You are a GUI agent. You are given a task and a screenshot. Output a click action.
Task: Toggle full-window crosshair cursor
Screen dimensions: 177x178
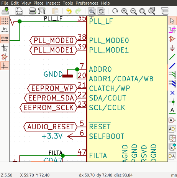point(5,48)
